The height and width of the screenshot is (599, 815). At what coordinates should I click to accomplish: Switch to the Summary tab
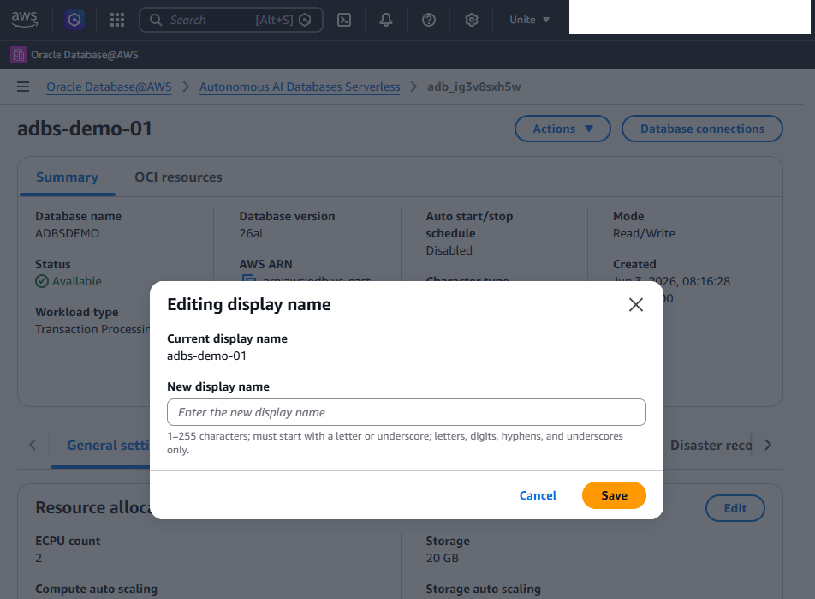[x=67, y=177]
